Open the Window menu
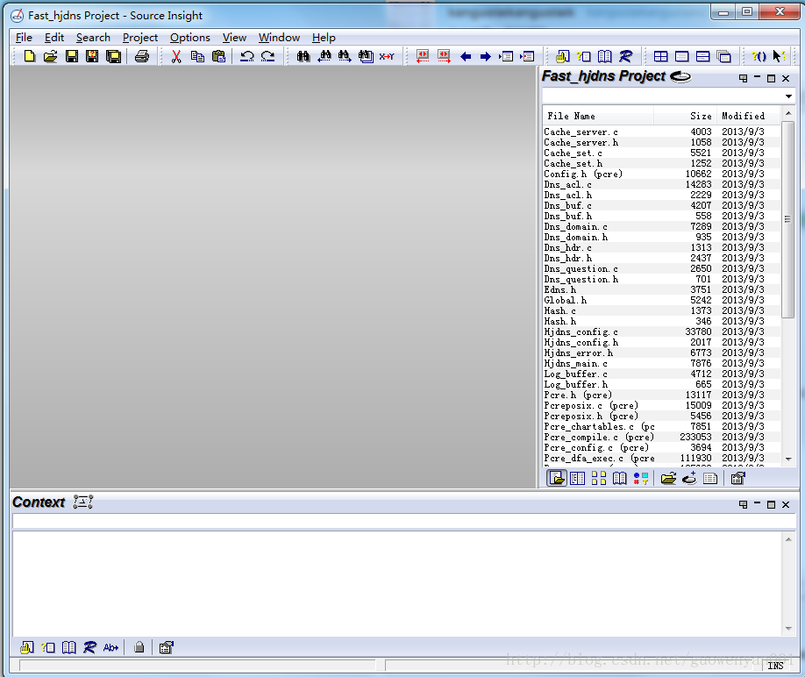 (279, 38)
